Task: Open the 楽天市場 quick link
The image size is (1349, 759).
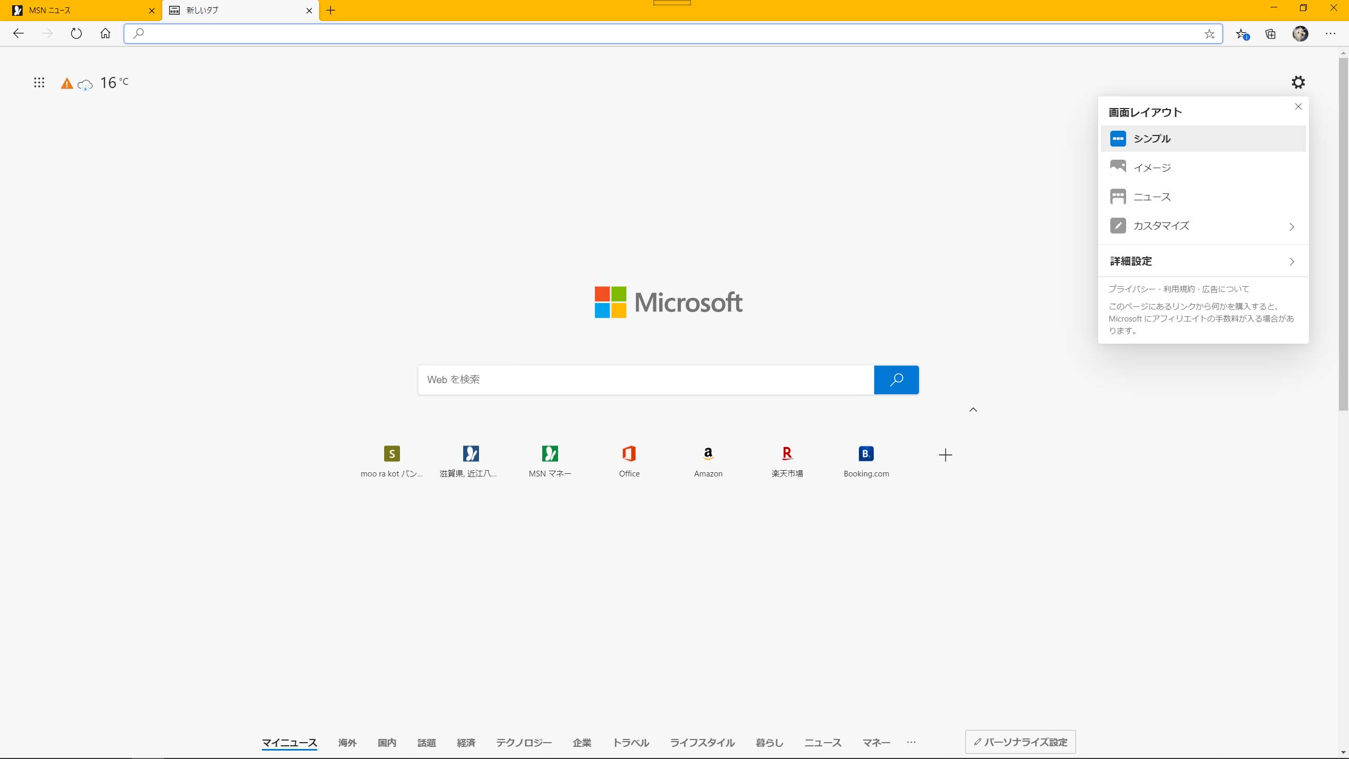Action: pos(787,461)
